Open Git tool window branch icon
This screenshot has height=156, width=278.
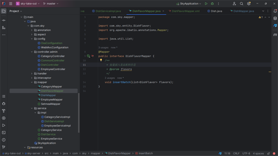tap(4, 147)
